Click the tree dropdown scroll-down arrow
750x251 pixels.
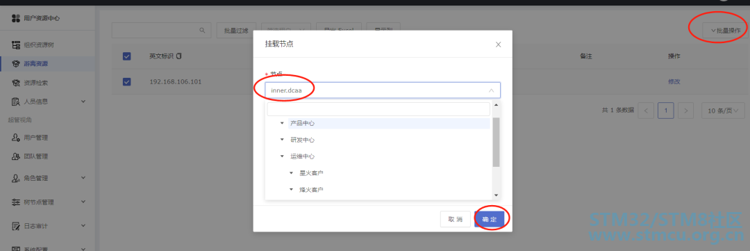(x=496, y=195)
